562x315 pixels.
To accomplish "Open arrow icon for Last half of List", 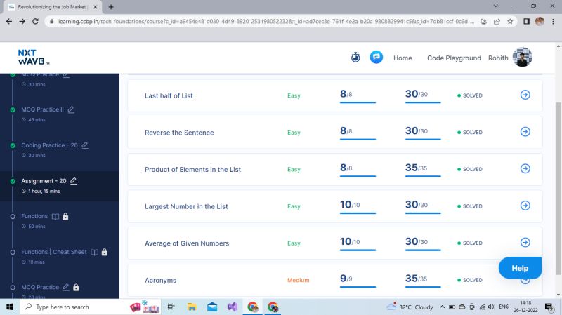I will coord(525,95).
